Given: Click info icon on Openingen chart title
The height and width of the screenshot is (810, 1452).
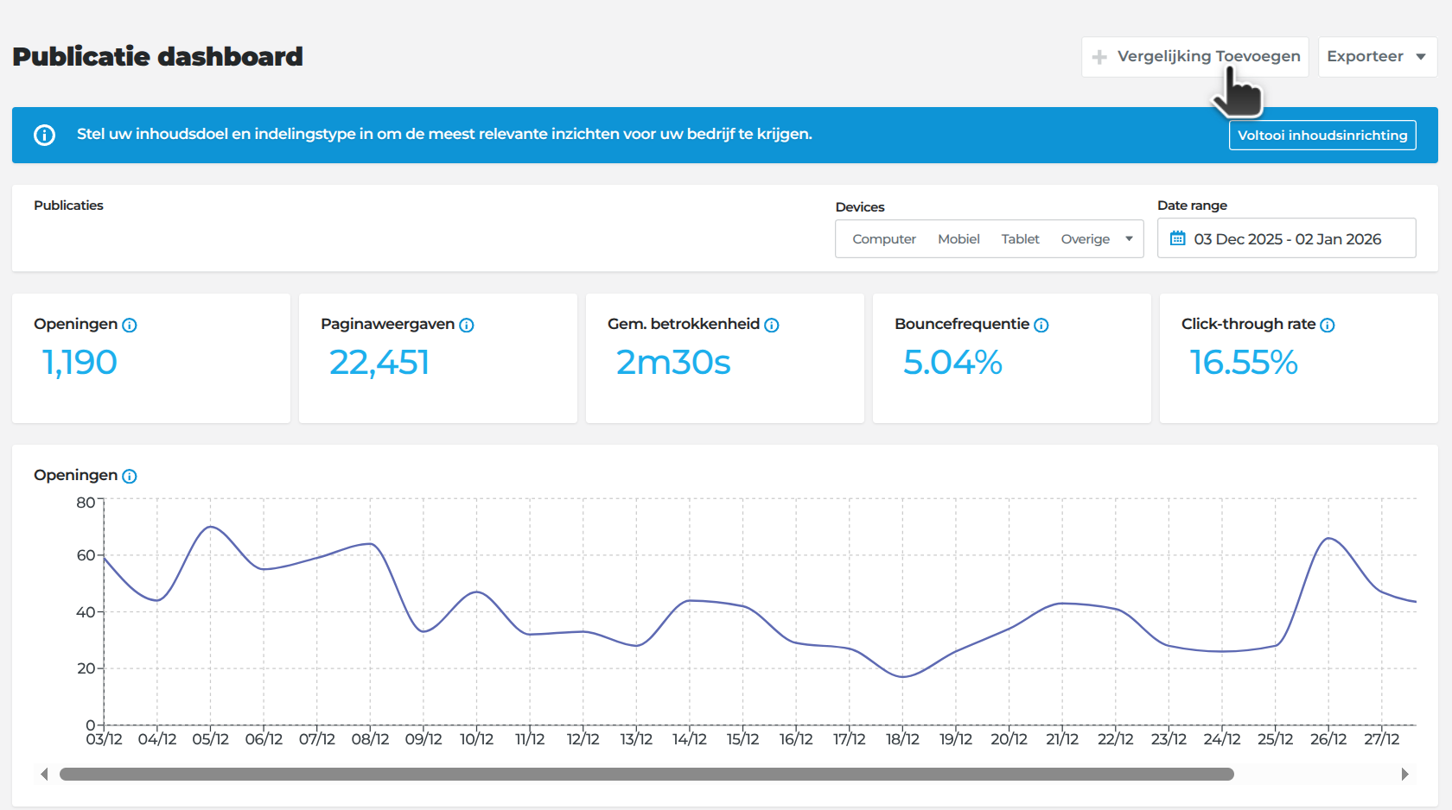Looking at the screenshot, I should pyautogui.click(x=130, y=477).
